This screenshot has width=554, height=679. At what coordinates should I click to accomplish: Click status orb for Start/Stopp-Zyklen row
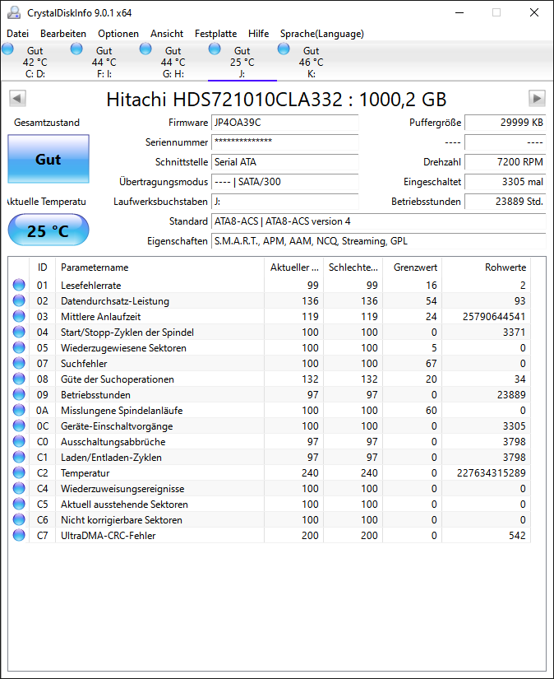click(x=19, y=332)
